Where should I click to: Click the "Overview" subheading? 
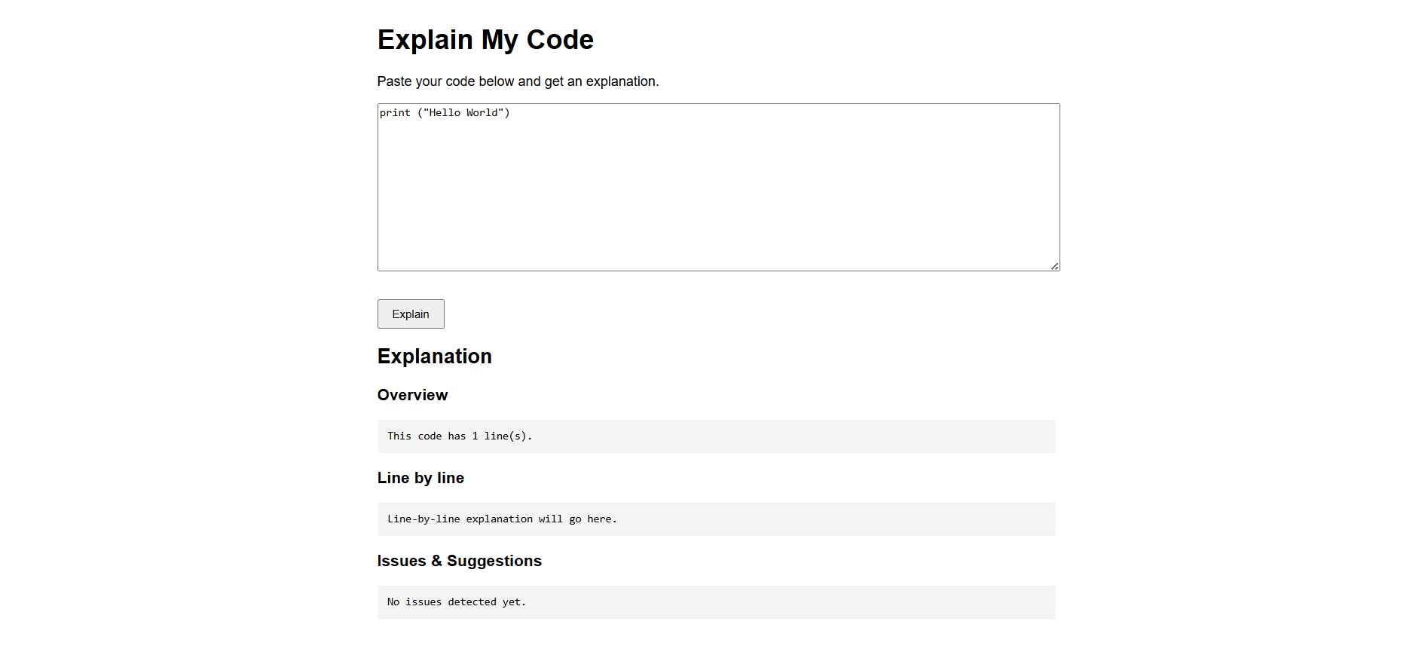[412, 396]
